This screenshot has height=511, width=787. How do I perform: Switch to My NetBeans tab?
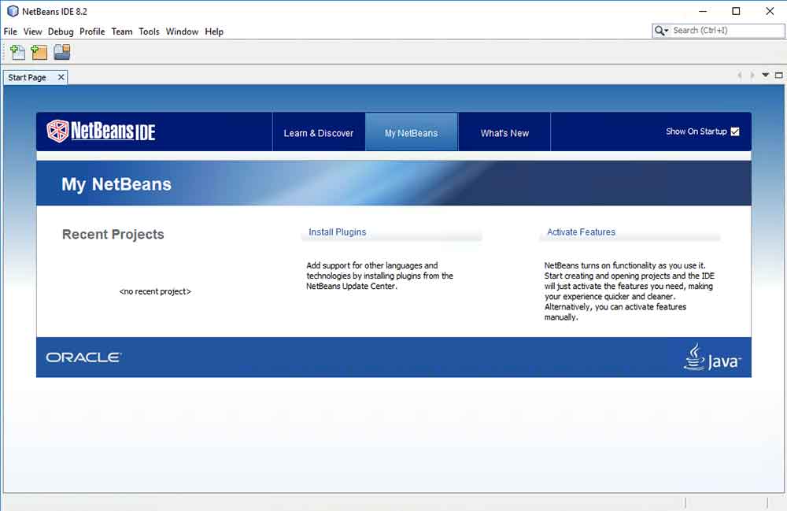point(412,132)
